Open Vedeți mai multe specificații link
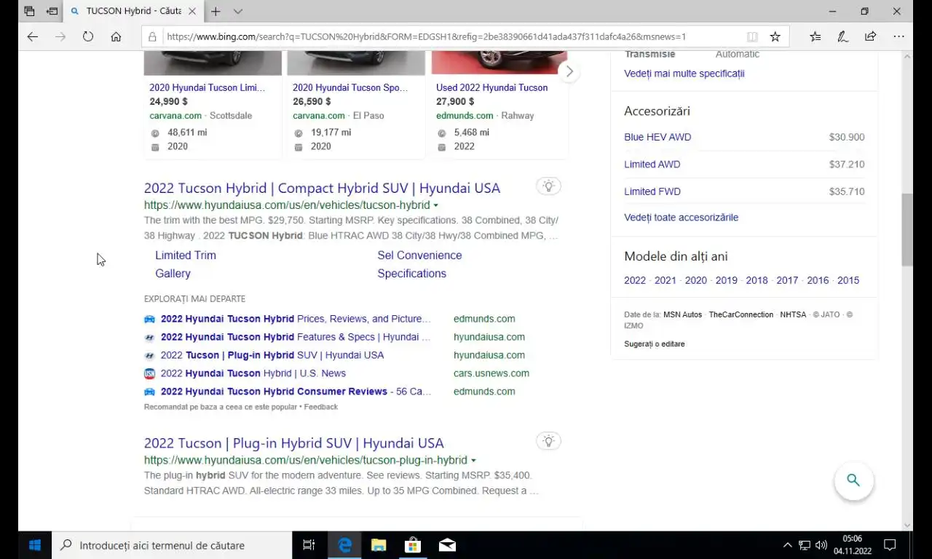Viewport: 932px width, 559px height. (x=684, y=74)
